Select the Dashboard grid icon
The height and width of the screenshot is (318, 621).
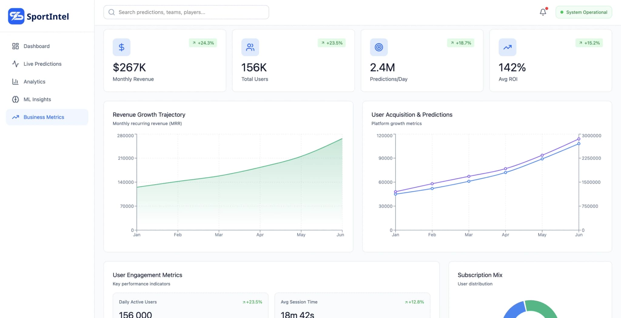pos(15,46)
